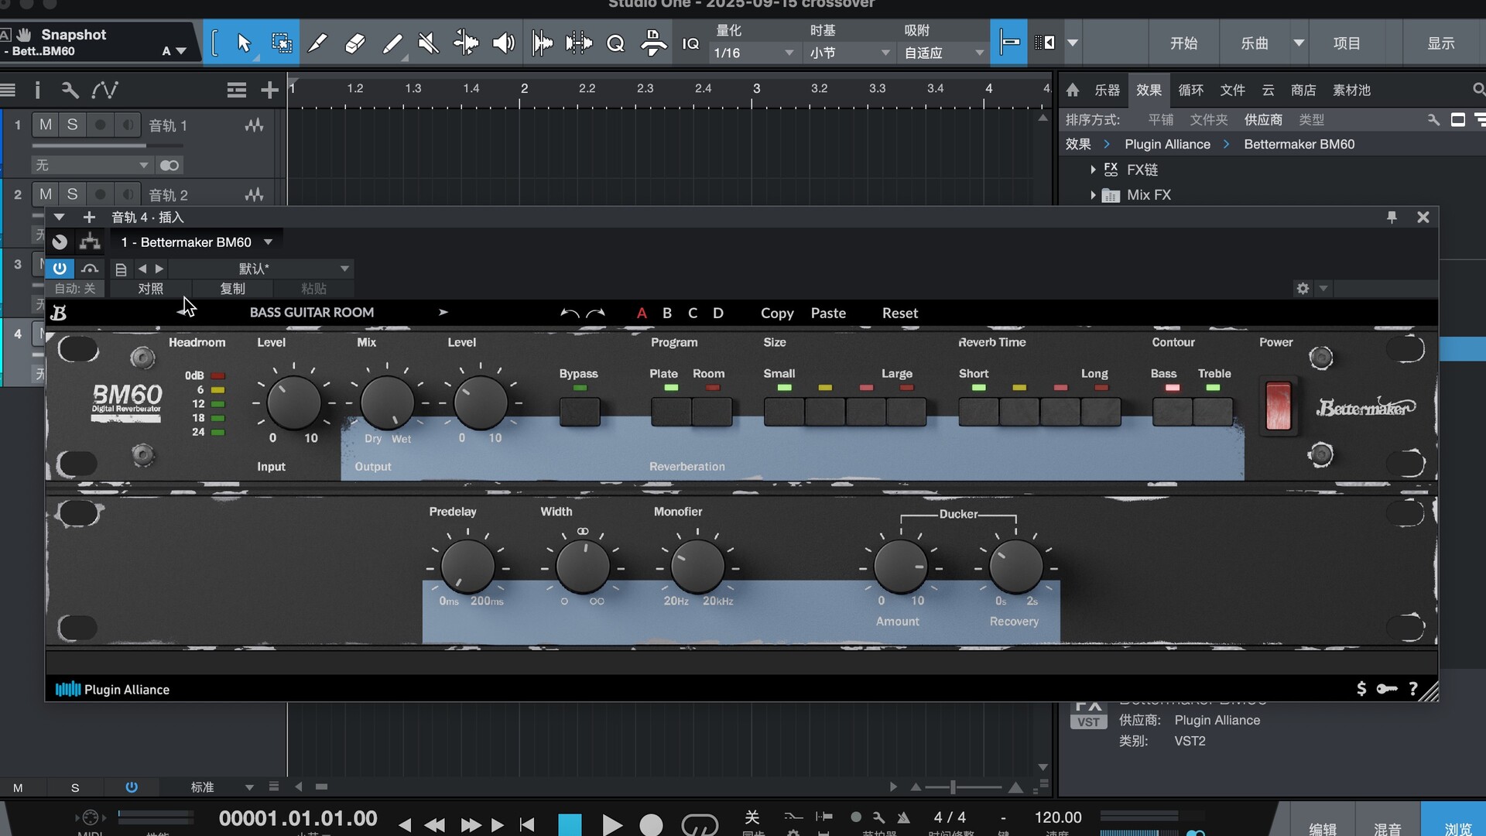The image size is (1486, 836).
Task: Enable the Room program button
Action: coord(712,411)
